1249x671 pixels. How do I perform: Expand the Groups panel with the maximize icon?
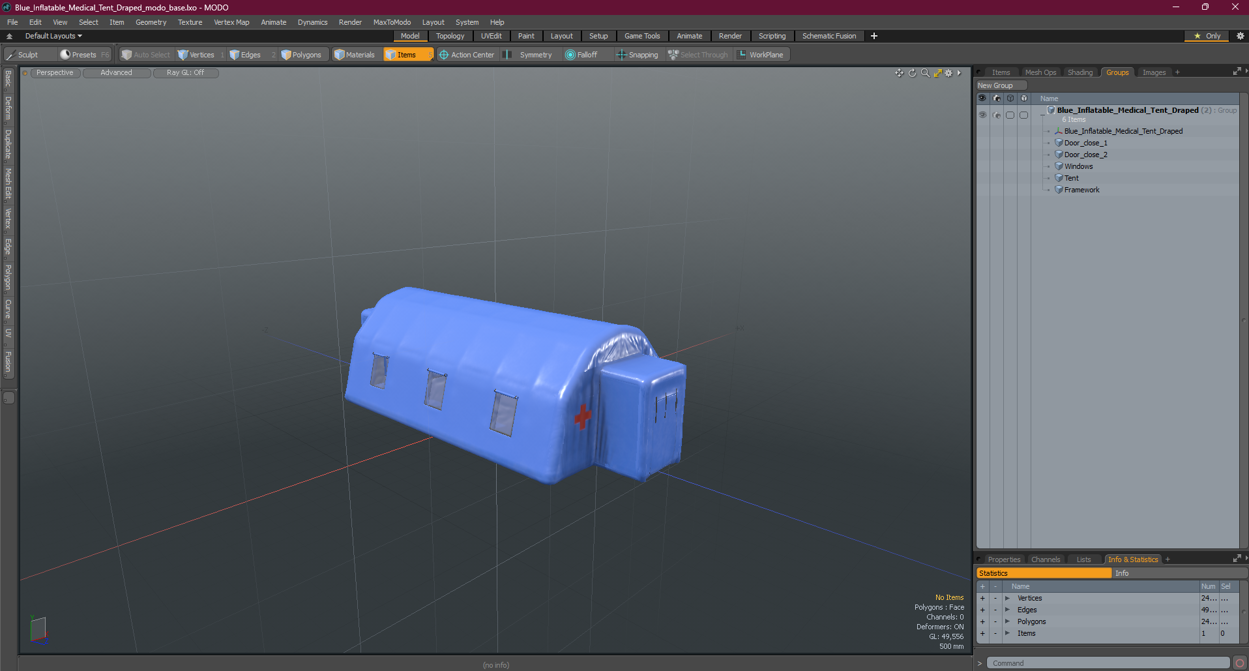pyautogui.click(x=1237, y=72)
